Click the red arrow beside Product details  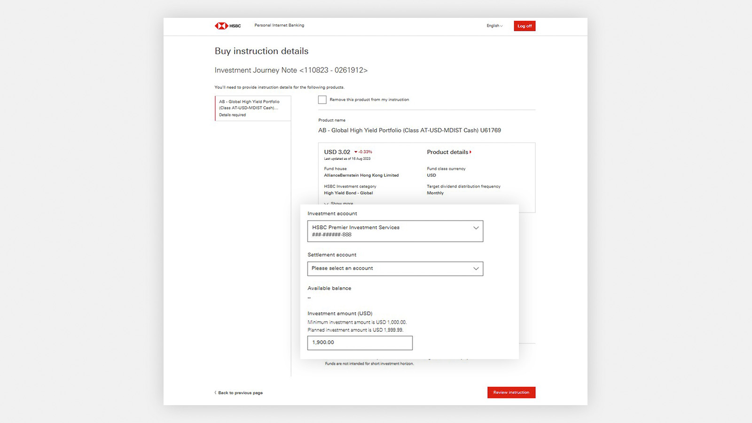pos(470,152)
